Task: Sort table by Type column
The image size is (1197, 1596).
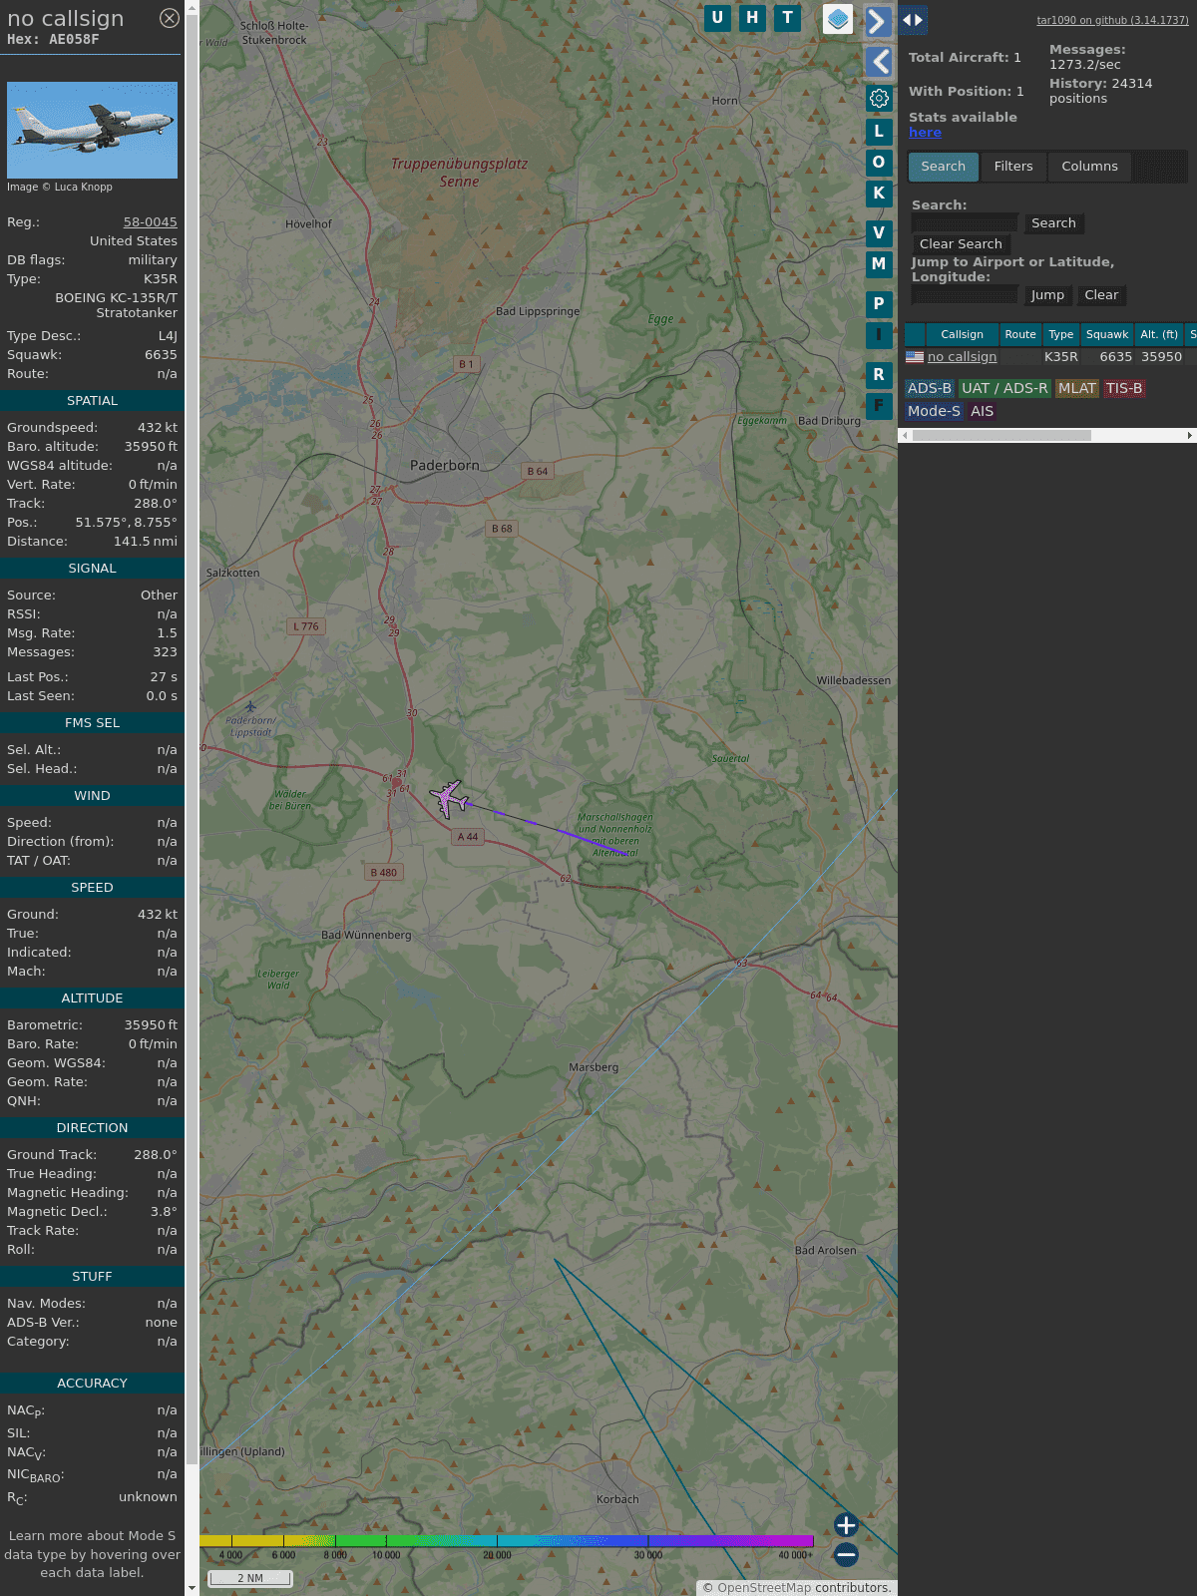Action: [1061, 335]
